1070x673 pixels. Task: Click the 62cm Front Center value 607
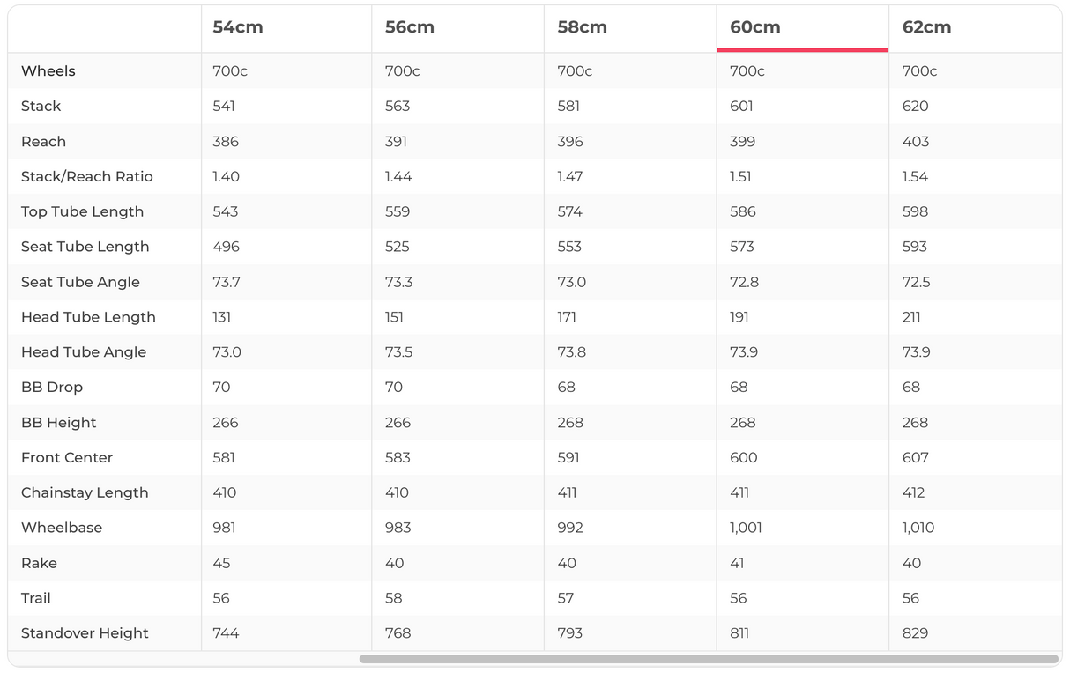coord(916,457)
